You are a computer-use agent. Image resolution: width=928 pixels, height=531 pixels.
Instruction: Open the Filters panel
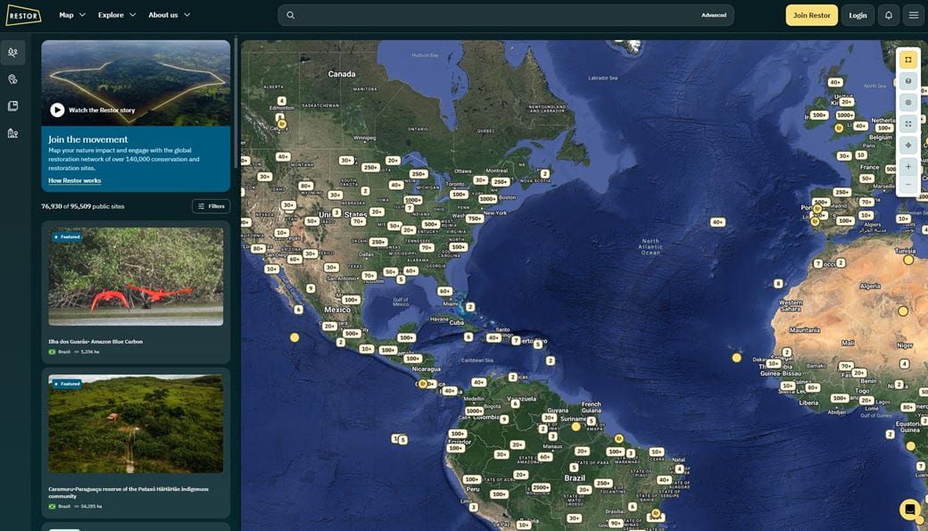[x=211, y=206]
